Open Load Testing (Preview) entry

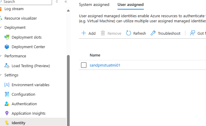click(31, 66)
